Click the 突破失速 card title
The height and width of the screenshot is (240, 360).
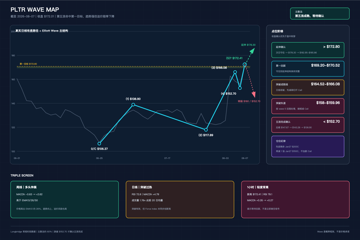tap(281, 103)
